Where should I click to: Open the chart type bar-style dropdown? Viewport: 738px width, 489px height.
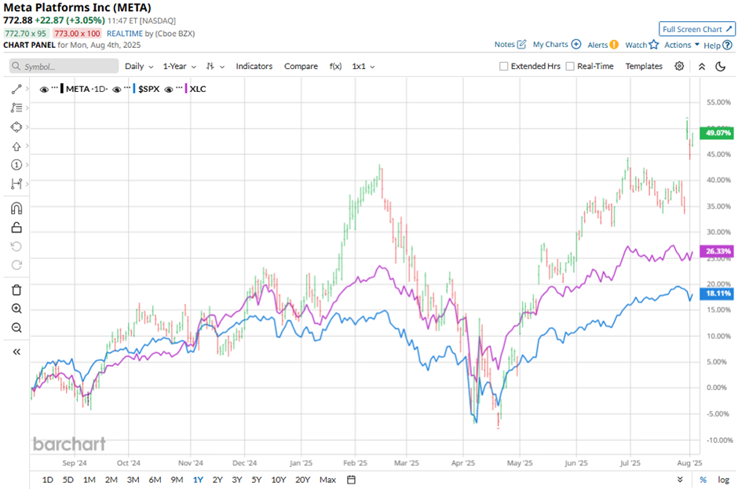point(215,67)
